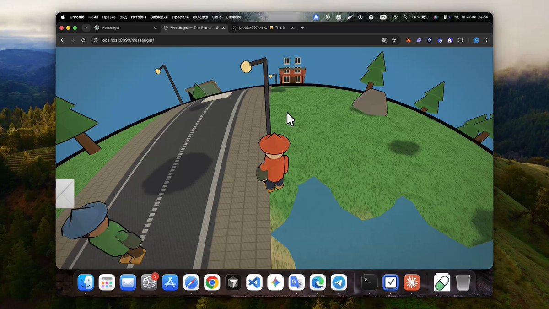
Task: Launch Safari from the Dock
Action: click(191, 283)
